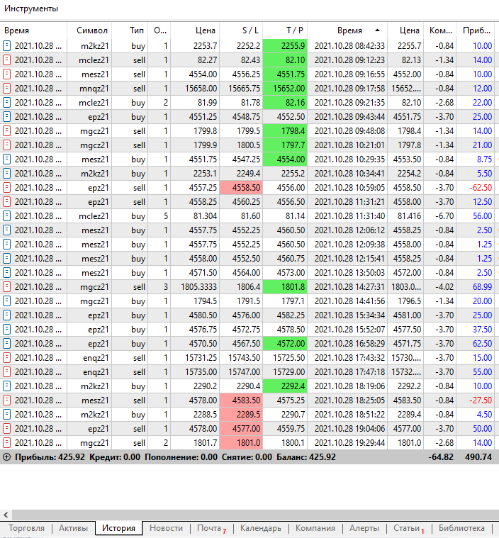
Task: Click the mnqz21 sell trade icon
Action: coord(6,88)
